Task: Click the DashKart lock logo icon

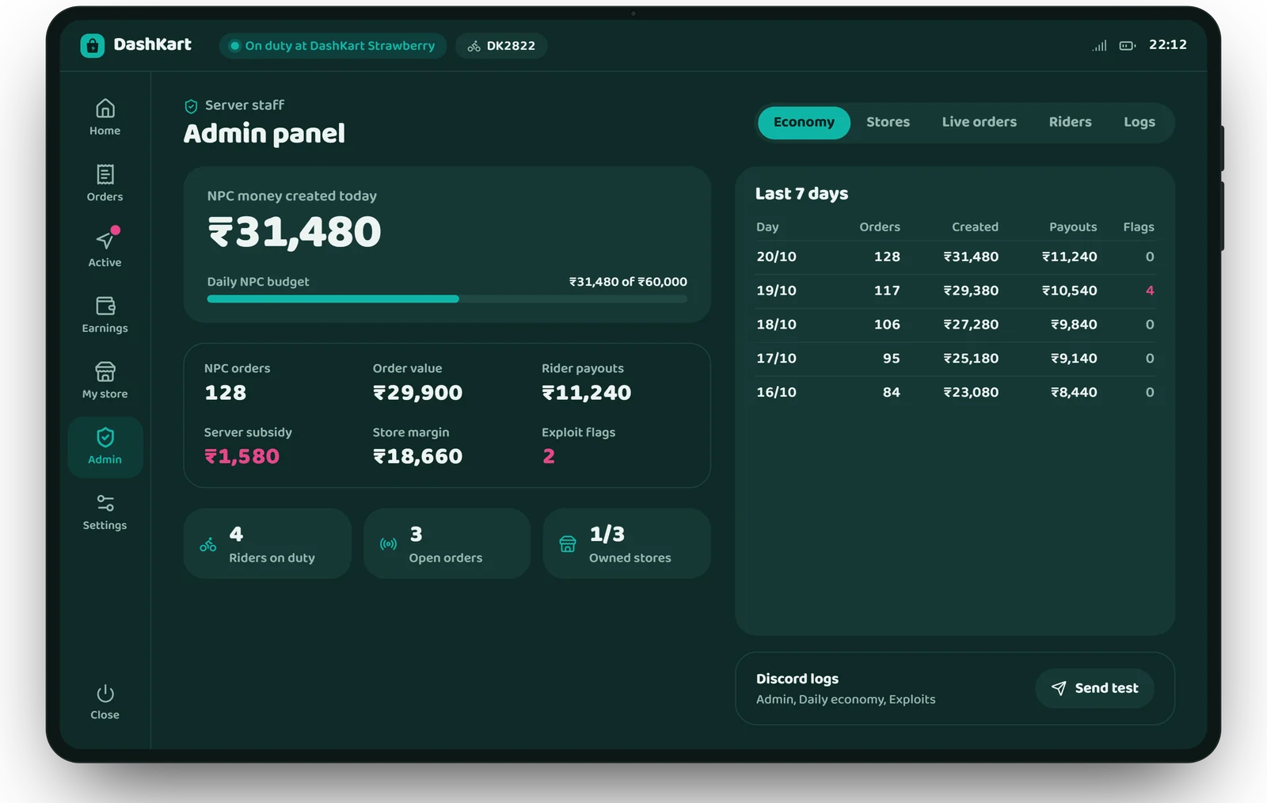Action: click(x=93, y=46)
